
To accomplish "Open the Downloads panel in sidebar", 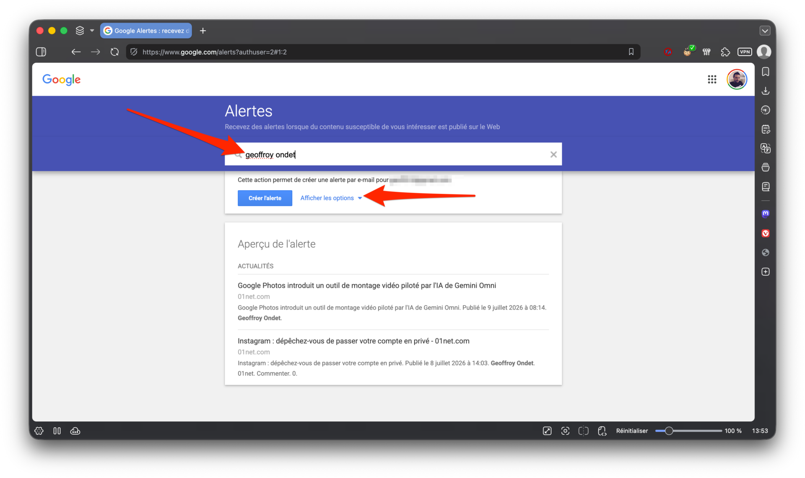I will [766, 91].
